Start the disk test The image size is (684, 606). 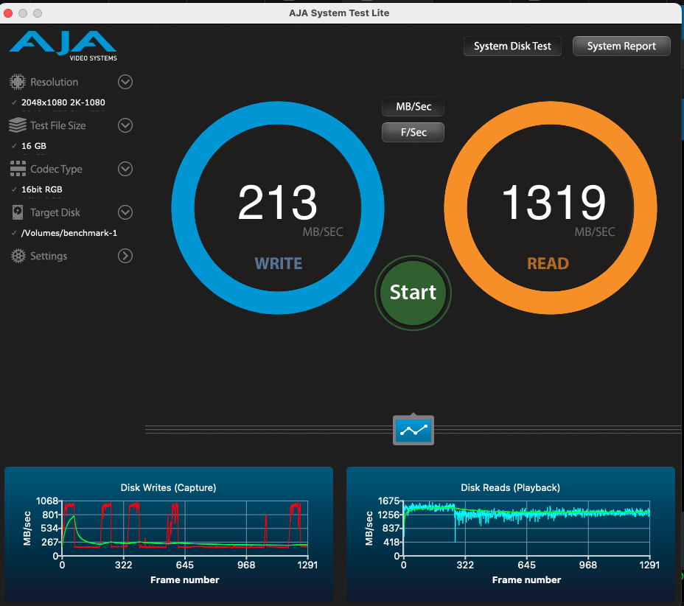(x=413, y=293)
